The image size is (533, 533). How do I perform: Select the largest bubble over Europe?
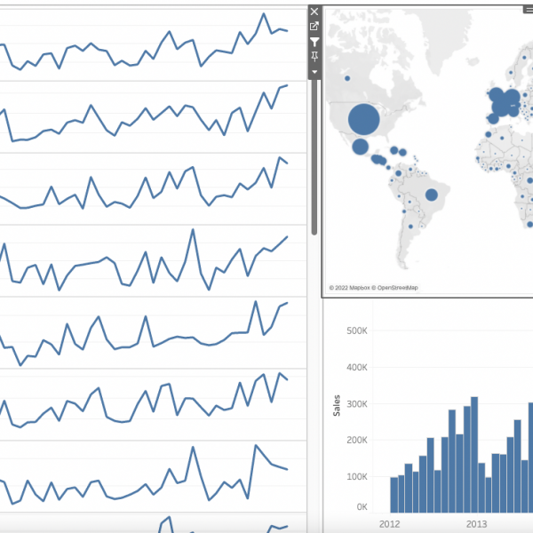503,105
